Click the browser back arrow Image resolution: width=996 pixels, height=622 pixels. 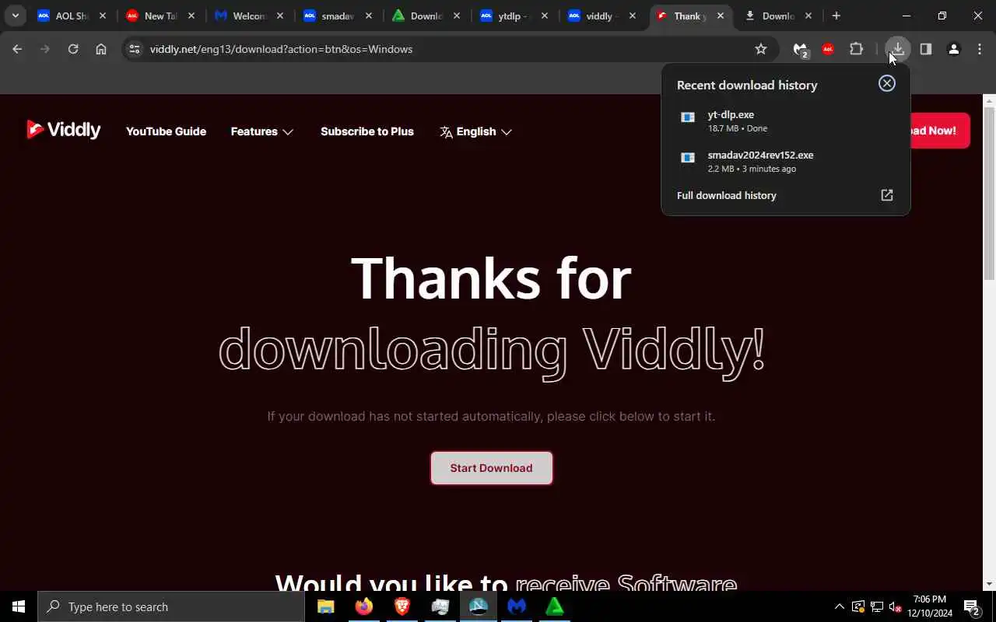17,49
